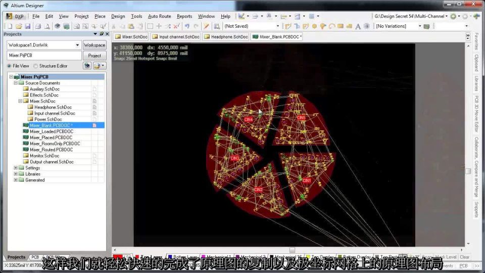
Task: Click the cross probe wand icon
Action: [206, 26]
